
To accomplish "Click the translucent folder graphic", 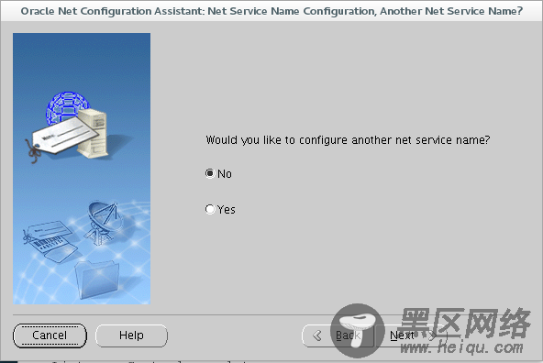I will pyautogui.click(x=97, y=280).
